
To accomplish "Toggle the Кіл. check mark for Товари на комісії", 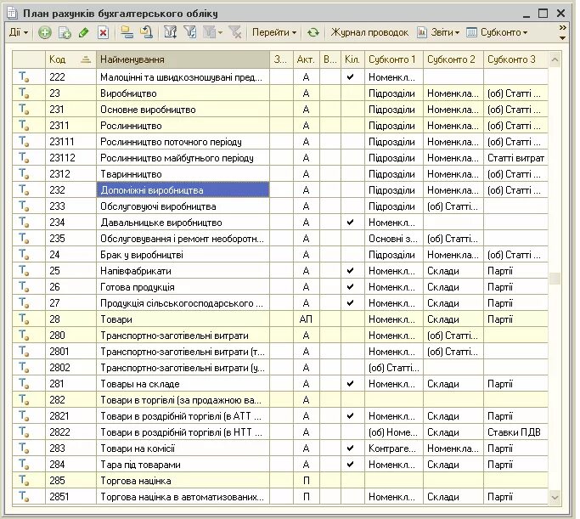I will point(350,448).
